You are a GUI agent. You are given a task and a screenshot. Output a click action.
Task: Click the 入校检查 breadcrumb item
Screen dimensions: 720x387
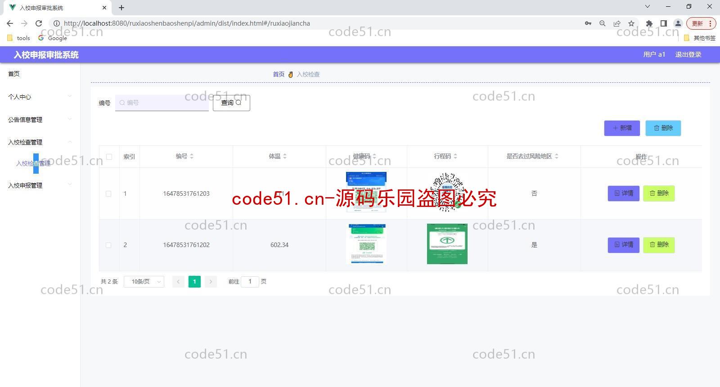pos(308,74)
